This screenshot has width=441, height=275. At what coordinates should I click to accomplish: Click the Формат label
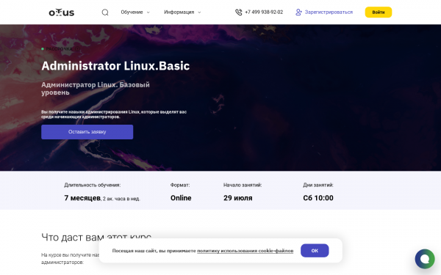(x=180, y=186)
